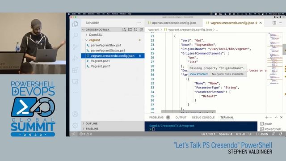The height and width of the screenshot is (161, 286).
Task: Open the Code menu in macOS menu bar
Action: pyautogui.click(x=74, y=14)
